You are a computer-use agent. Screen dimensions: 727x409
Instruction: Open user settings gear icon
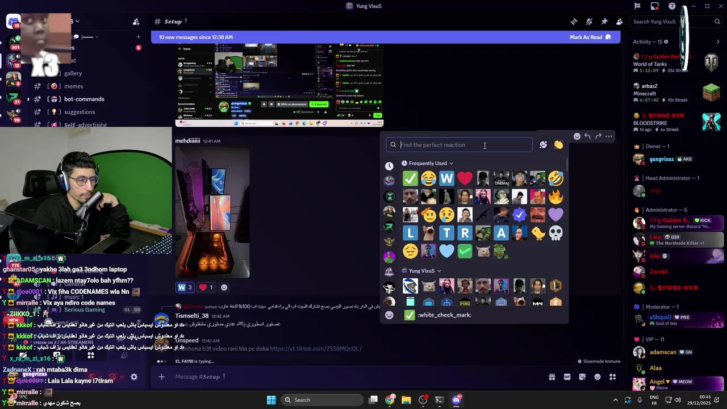pos(134,377)
